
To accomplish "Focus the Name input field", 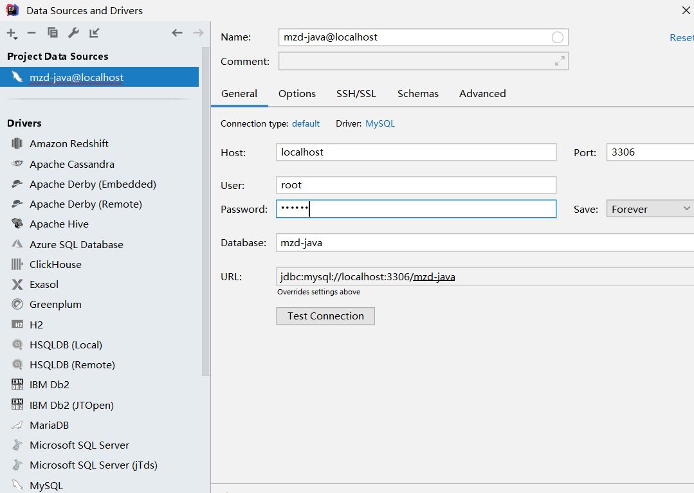I will point(423,37).
